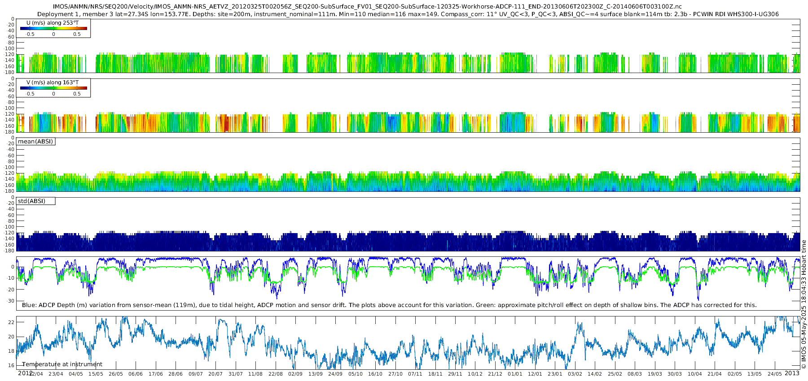Click the V velocity colorbar
Viewport: 808px width, 381px height.
click(53, 88)
